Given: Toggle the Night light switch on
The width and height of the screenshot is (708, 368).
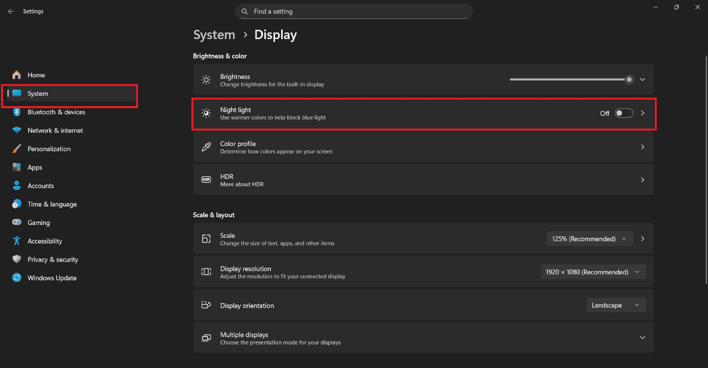Looking at the screenshot, I should 624,113.
